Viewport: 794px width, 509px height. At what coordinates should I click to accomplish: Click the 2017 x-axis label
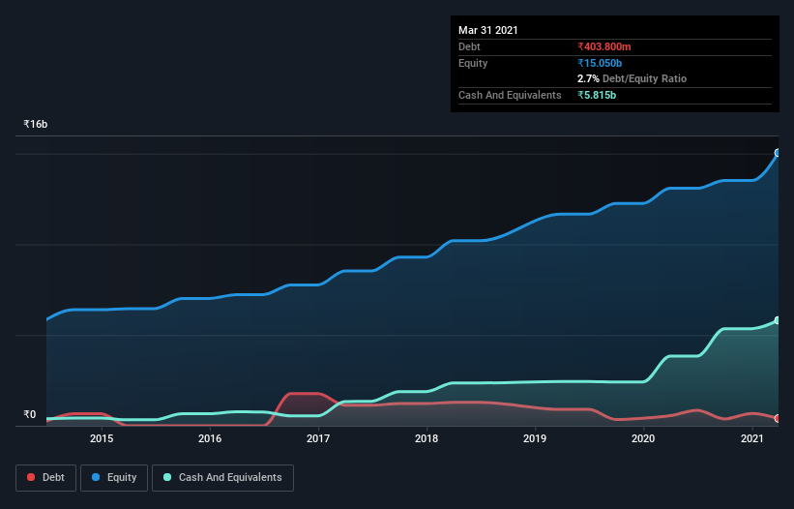tap(318, 438)
